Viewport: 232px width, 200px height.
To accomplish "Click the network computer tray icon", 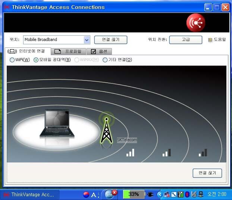I will [x=201, y=194].
